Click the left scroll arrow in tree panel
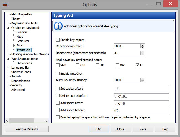 click(x=7, y=120)
